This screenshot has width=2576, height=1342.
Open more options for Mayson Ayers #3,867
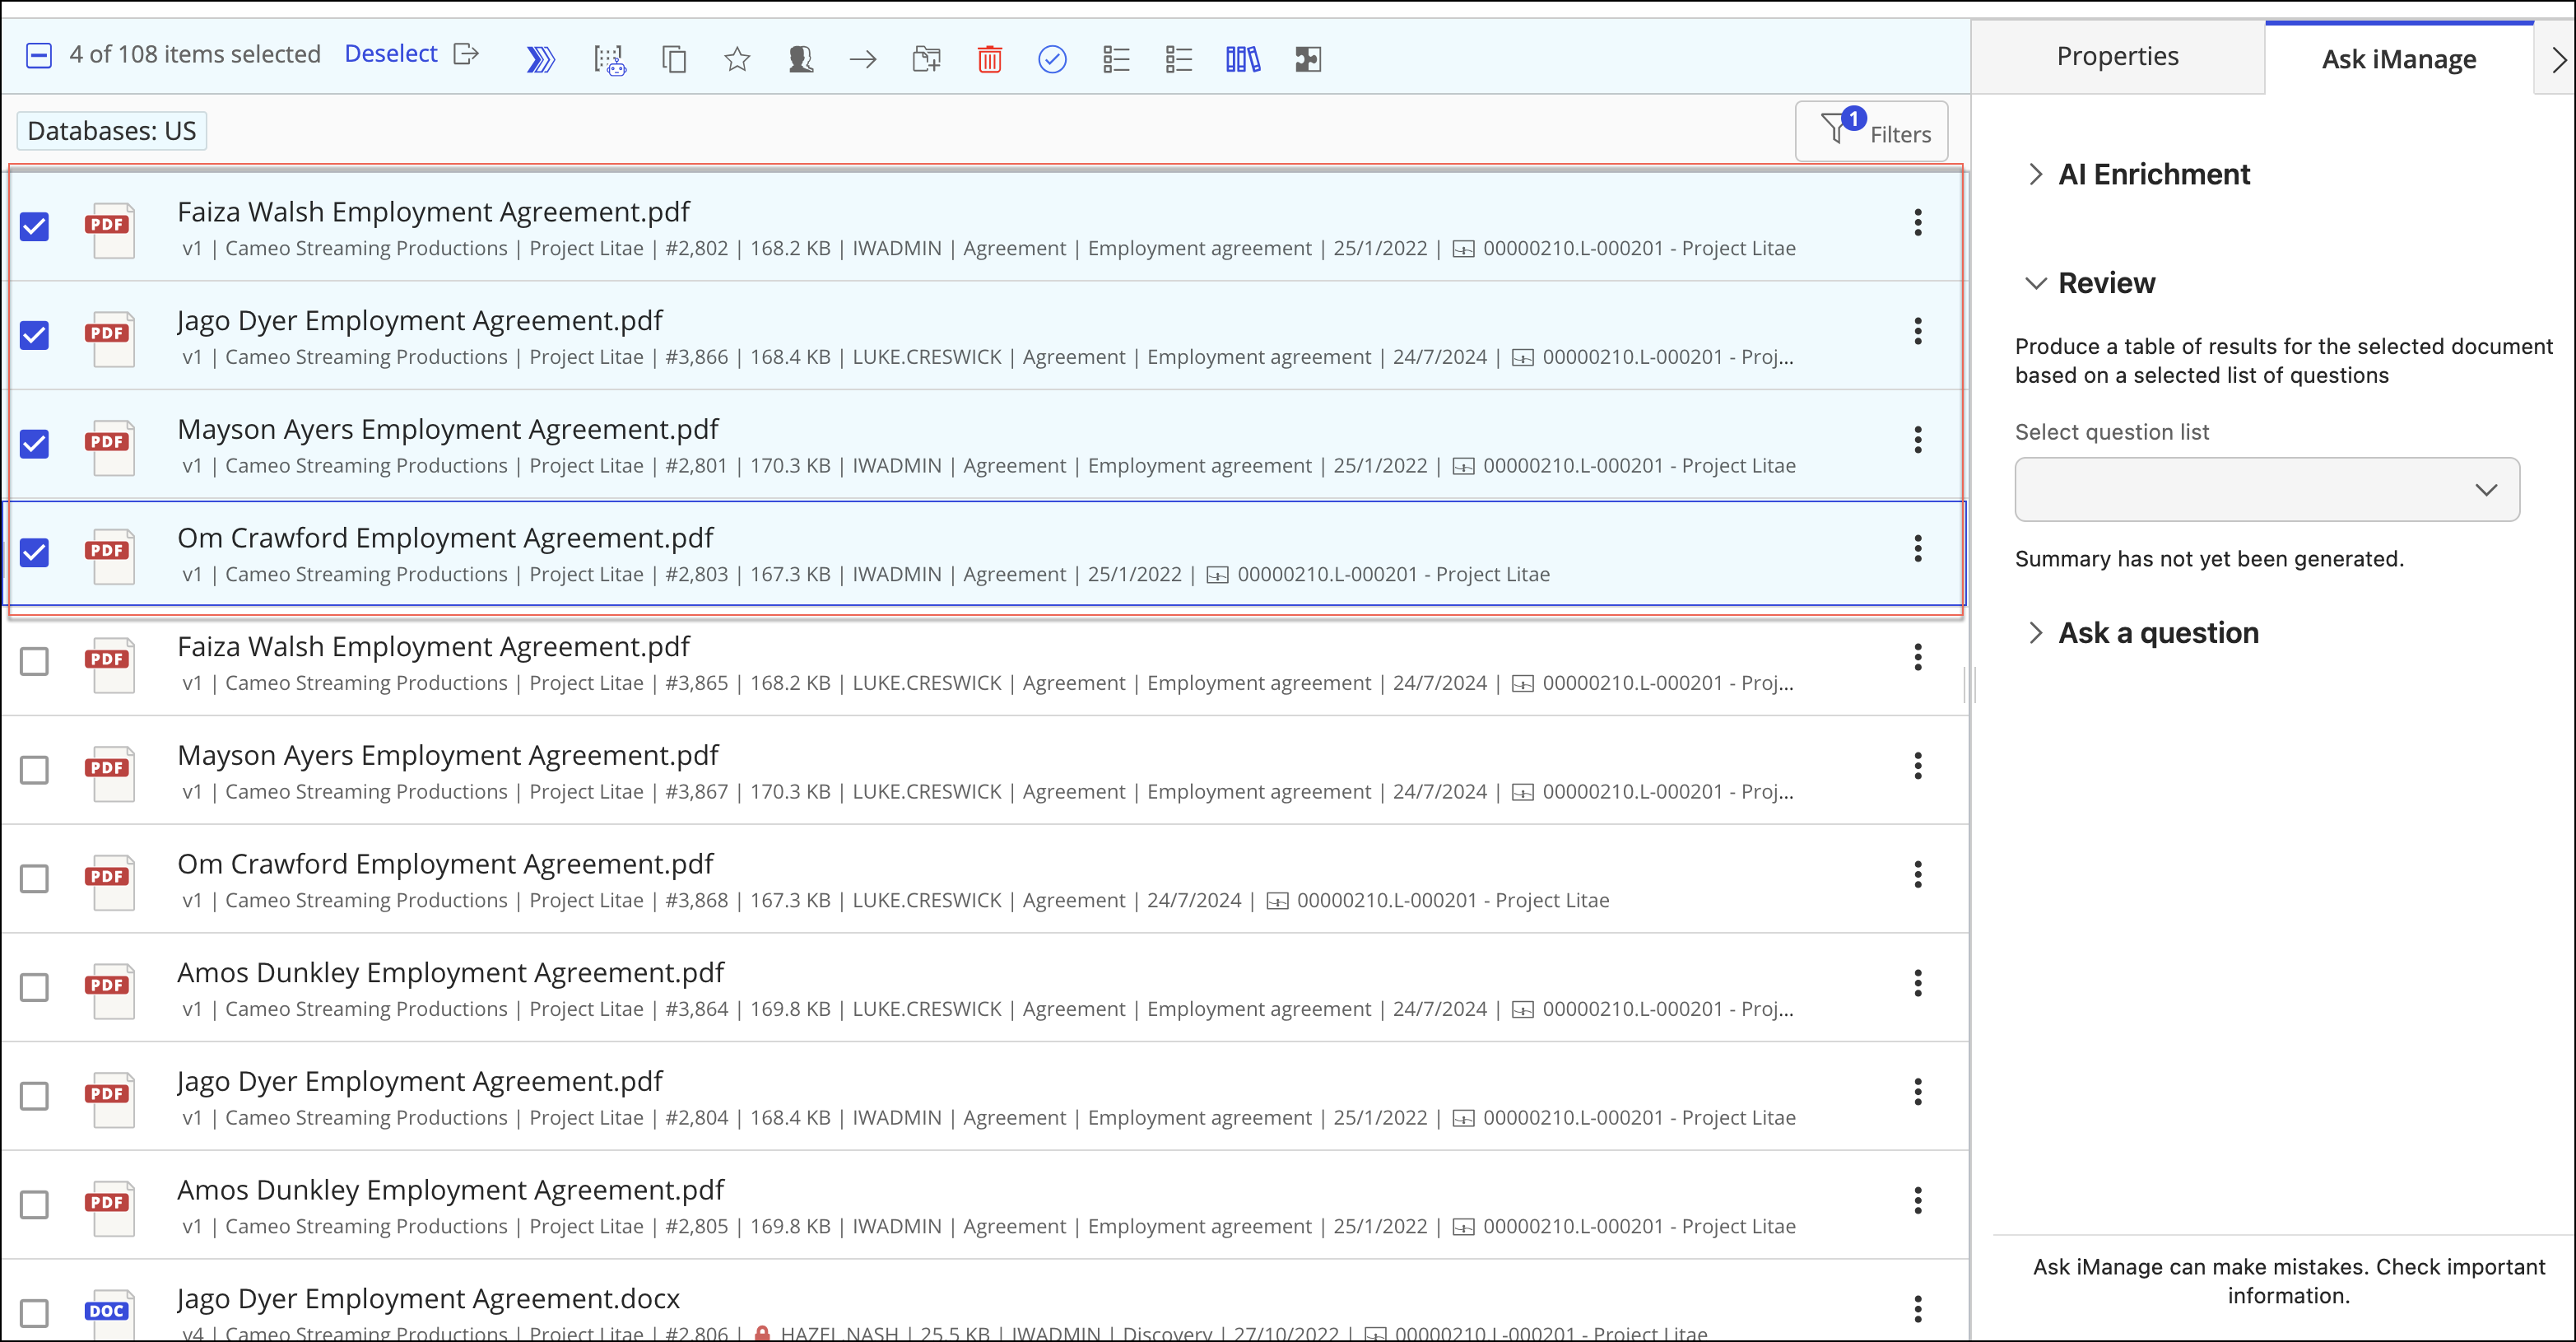pos(1918,767)
